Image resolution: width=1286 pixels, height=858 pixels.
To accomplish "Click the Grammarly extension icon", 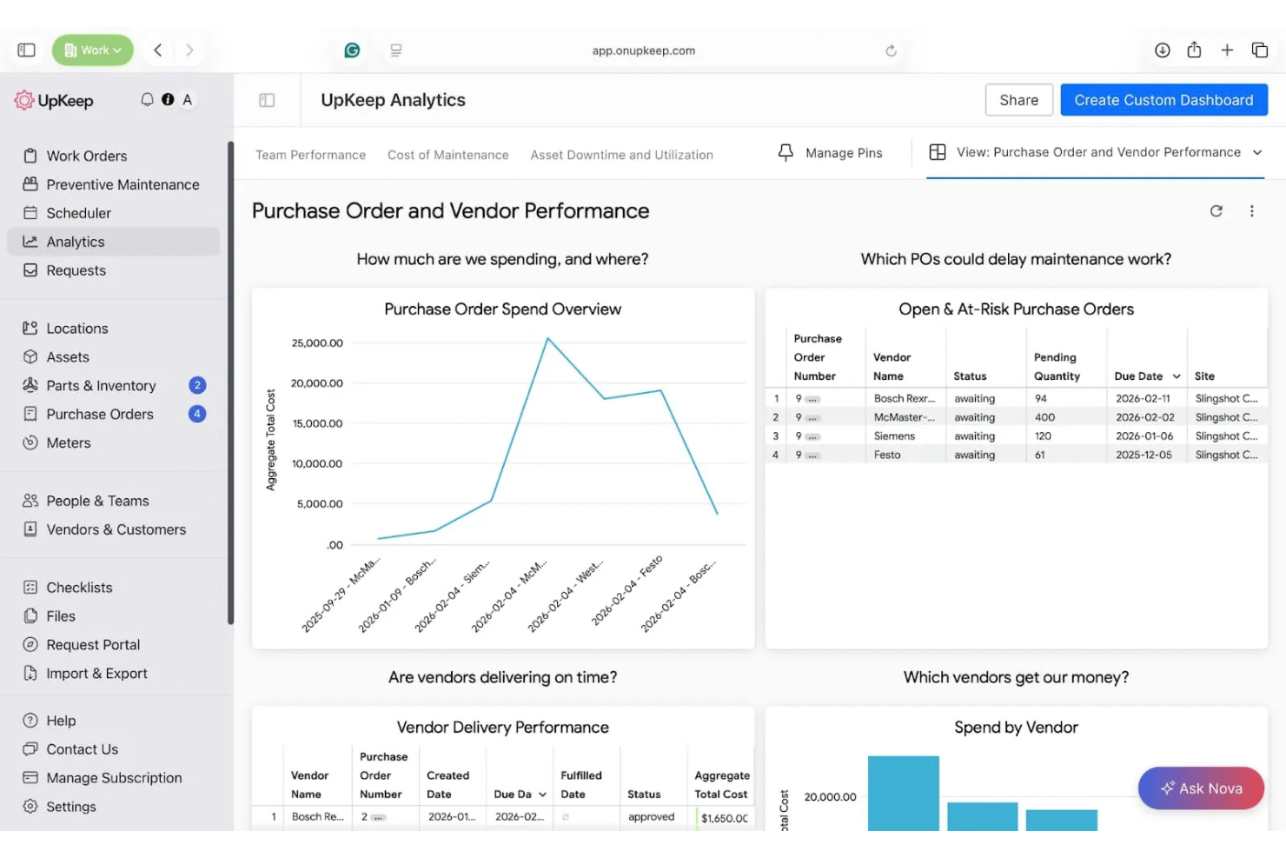I will coord(352,50).
